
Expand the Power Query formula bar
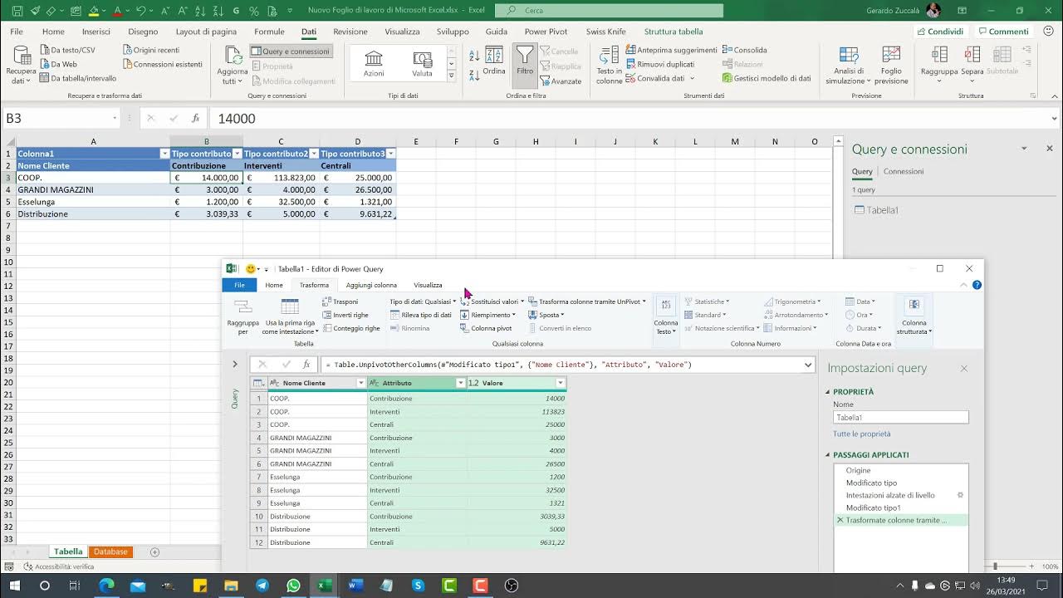click(808, 365)
